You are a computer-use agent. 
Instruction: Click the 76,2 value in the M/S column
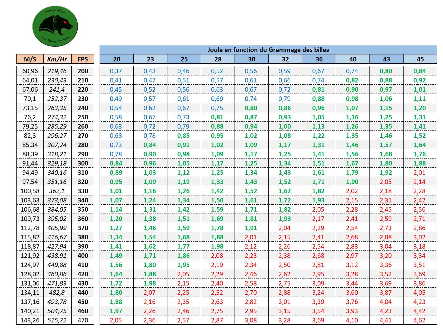point(30,117)
